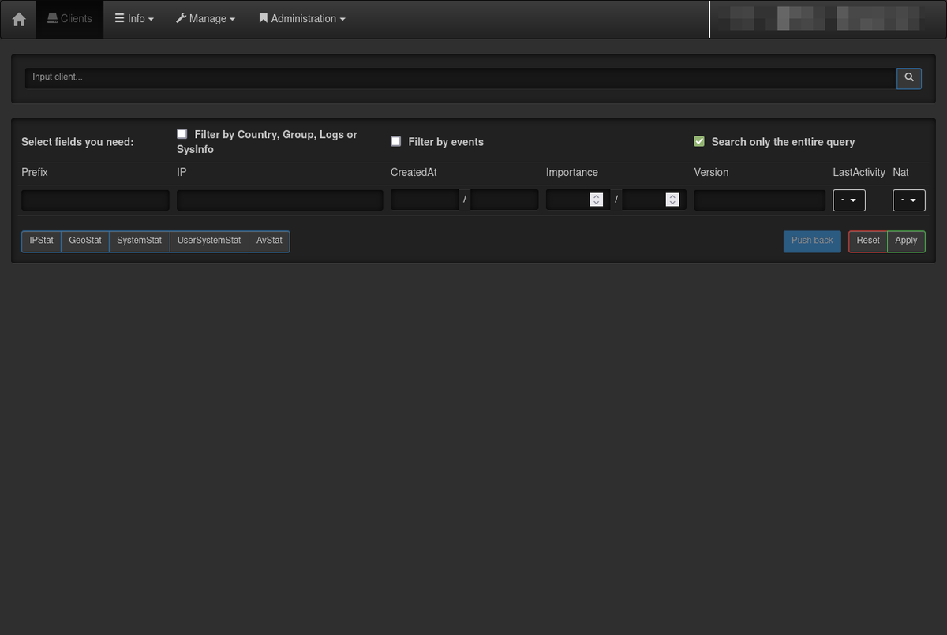Screen dimensions: 947x635
Task: Click the Version column label
Action: pyautogui.click(x=711, y=172)
